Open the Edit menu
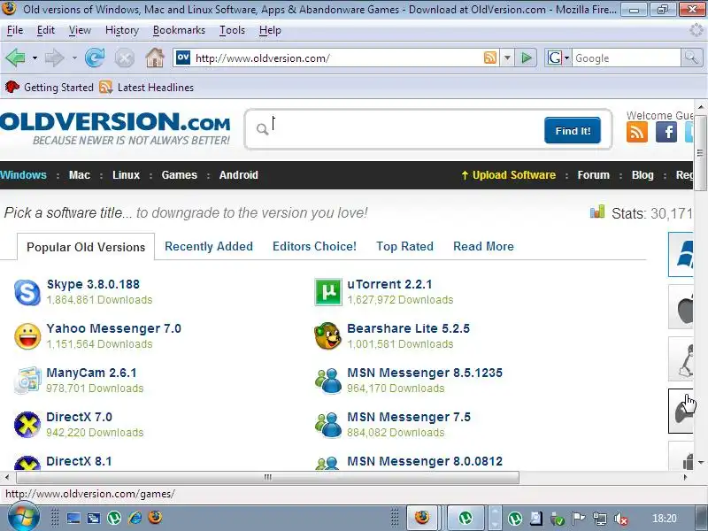708x531 pixels. pyautogui.click(x=46, y=30)
